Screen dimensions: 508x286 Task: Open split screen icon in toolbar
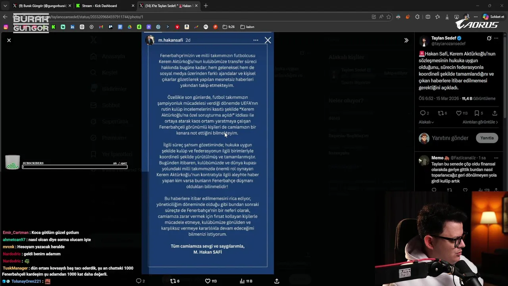click(x=428, y=17)
